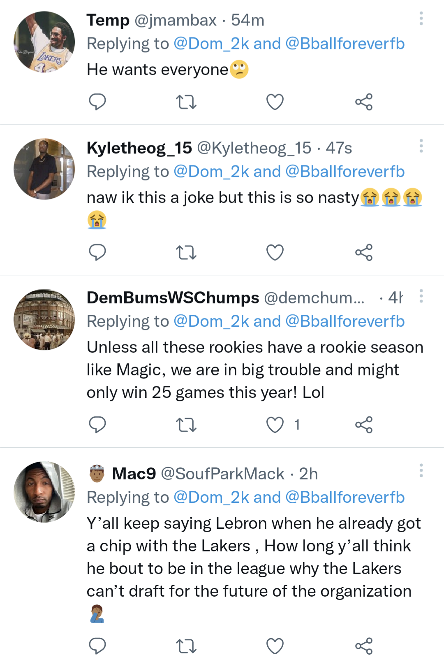Share Temp's tweet

pos(364,102)
